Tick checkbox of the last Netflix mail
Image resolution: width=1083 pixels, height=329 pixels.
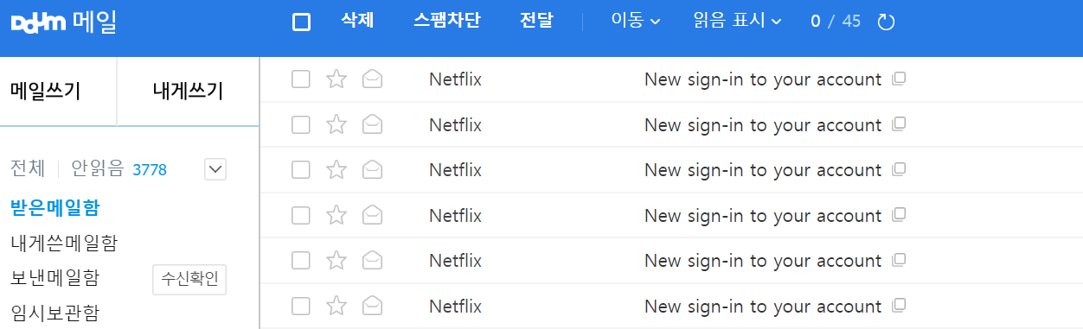pos(301,306)
